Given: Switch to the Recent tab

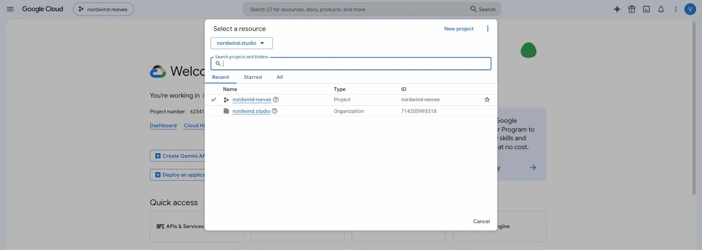Looking at the screenshot, I should (220, 77).
